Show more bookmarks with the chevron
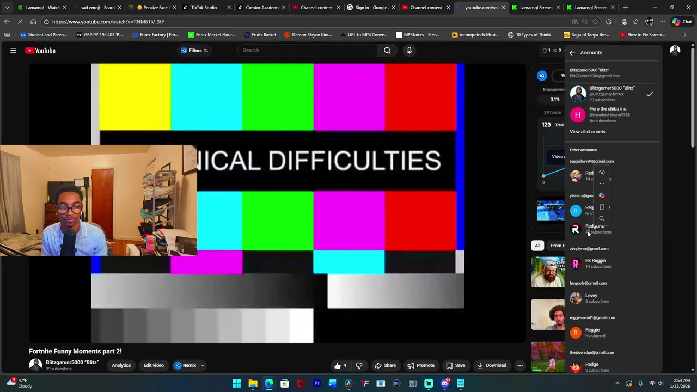Screen dimensions: 697x392 click(x=684, y=35)
